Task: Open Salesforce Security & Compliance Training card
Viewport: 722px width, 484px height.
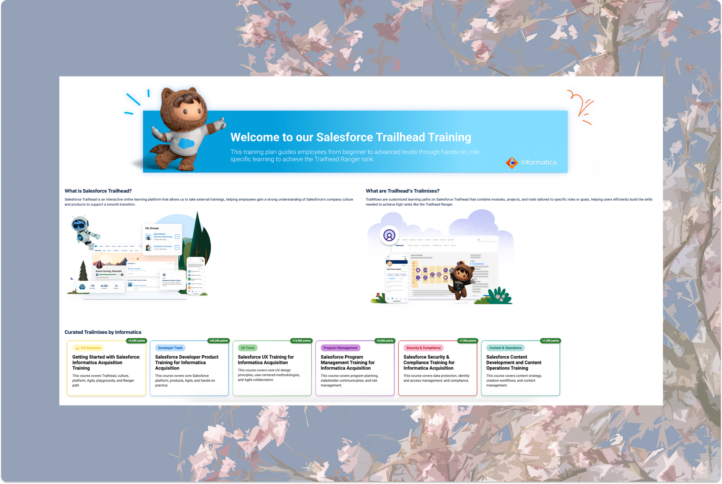Action: (x=437, y=368)
